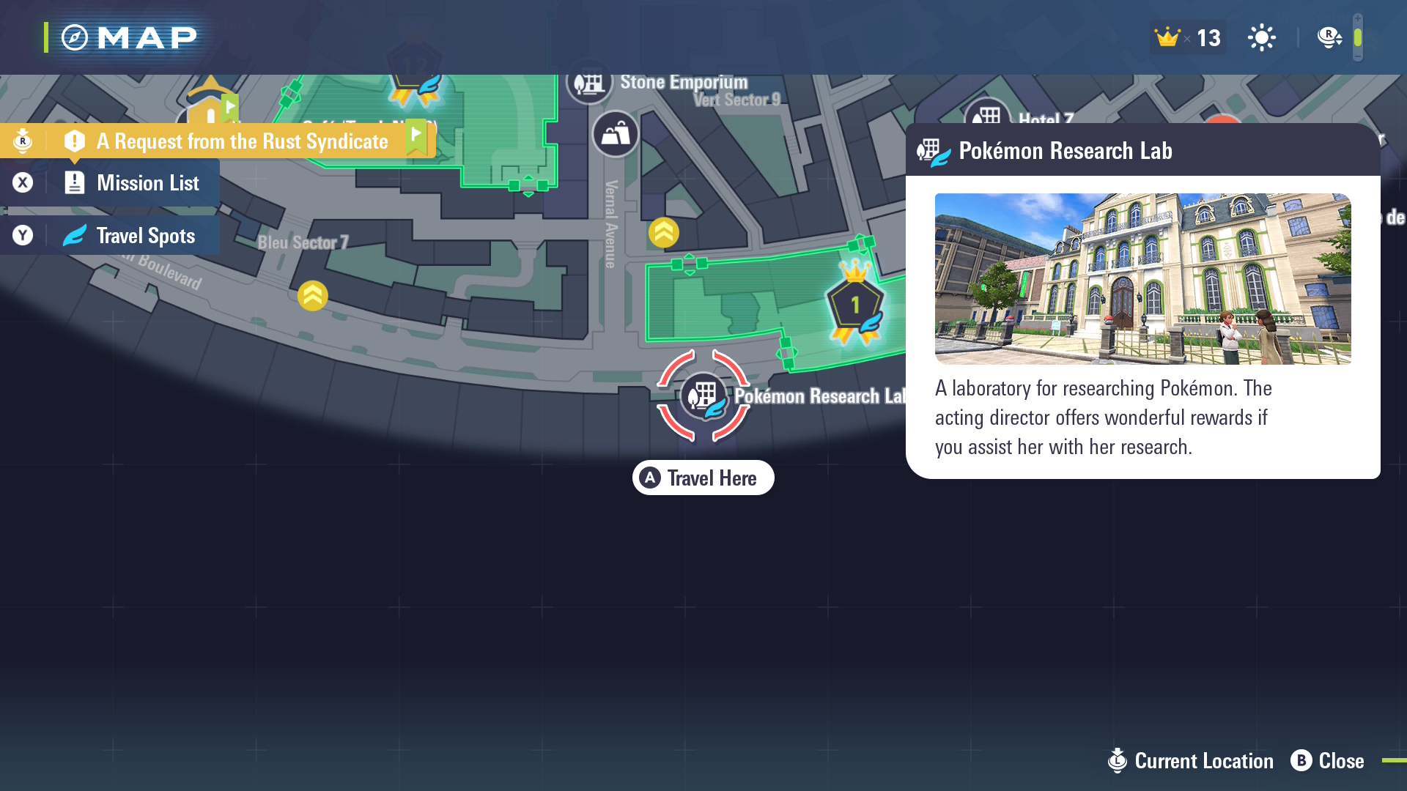Click the Hotel Z building icon
This screenshot has height=791, width=1407.
coord(987,114)
